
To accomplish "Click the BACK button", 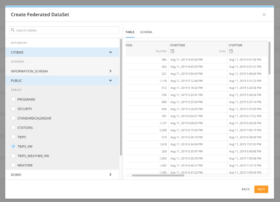I will pyautogui.click(x=246, y=189).
